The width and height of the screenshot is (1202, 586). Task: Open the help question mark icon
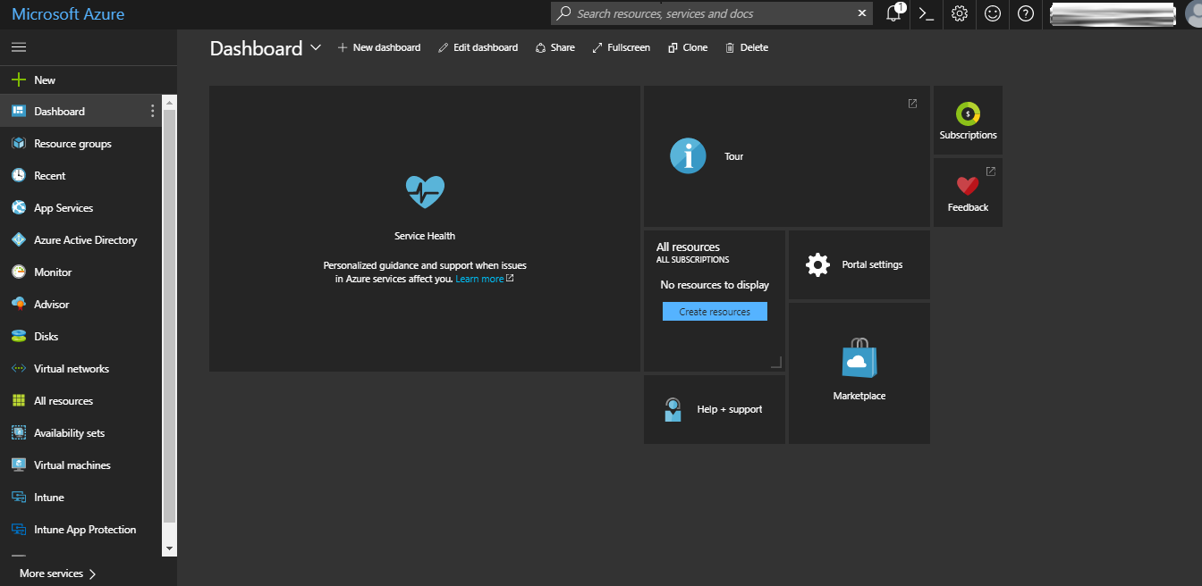coord(1026,13)
